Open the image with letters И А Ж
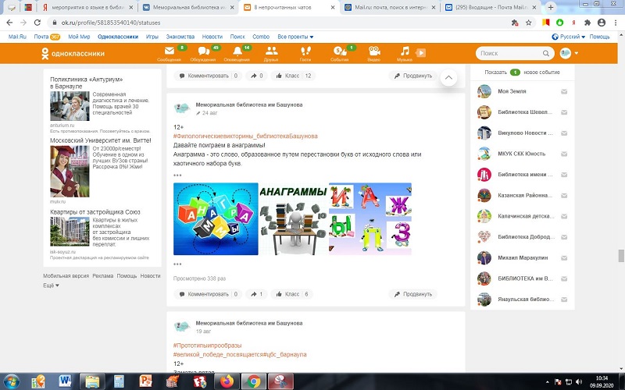 pyautogui.click(x=370, y=219)
